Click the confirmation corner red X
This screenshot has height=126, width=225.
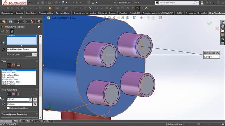click(217, 28)
